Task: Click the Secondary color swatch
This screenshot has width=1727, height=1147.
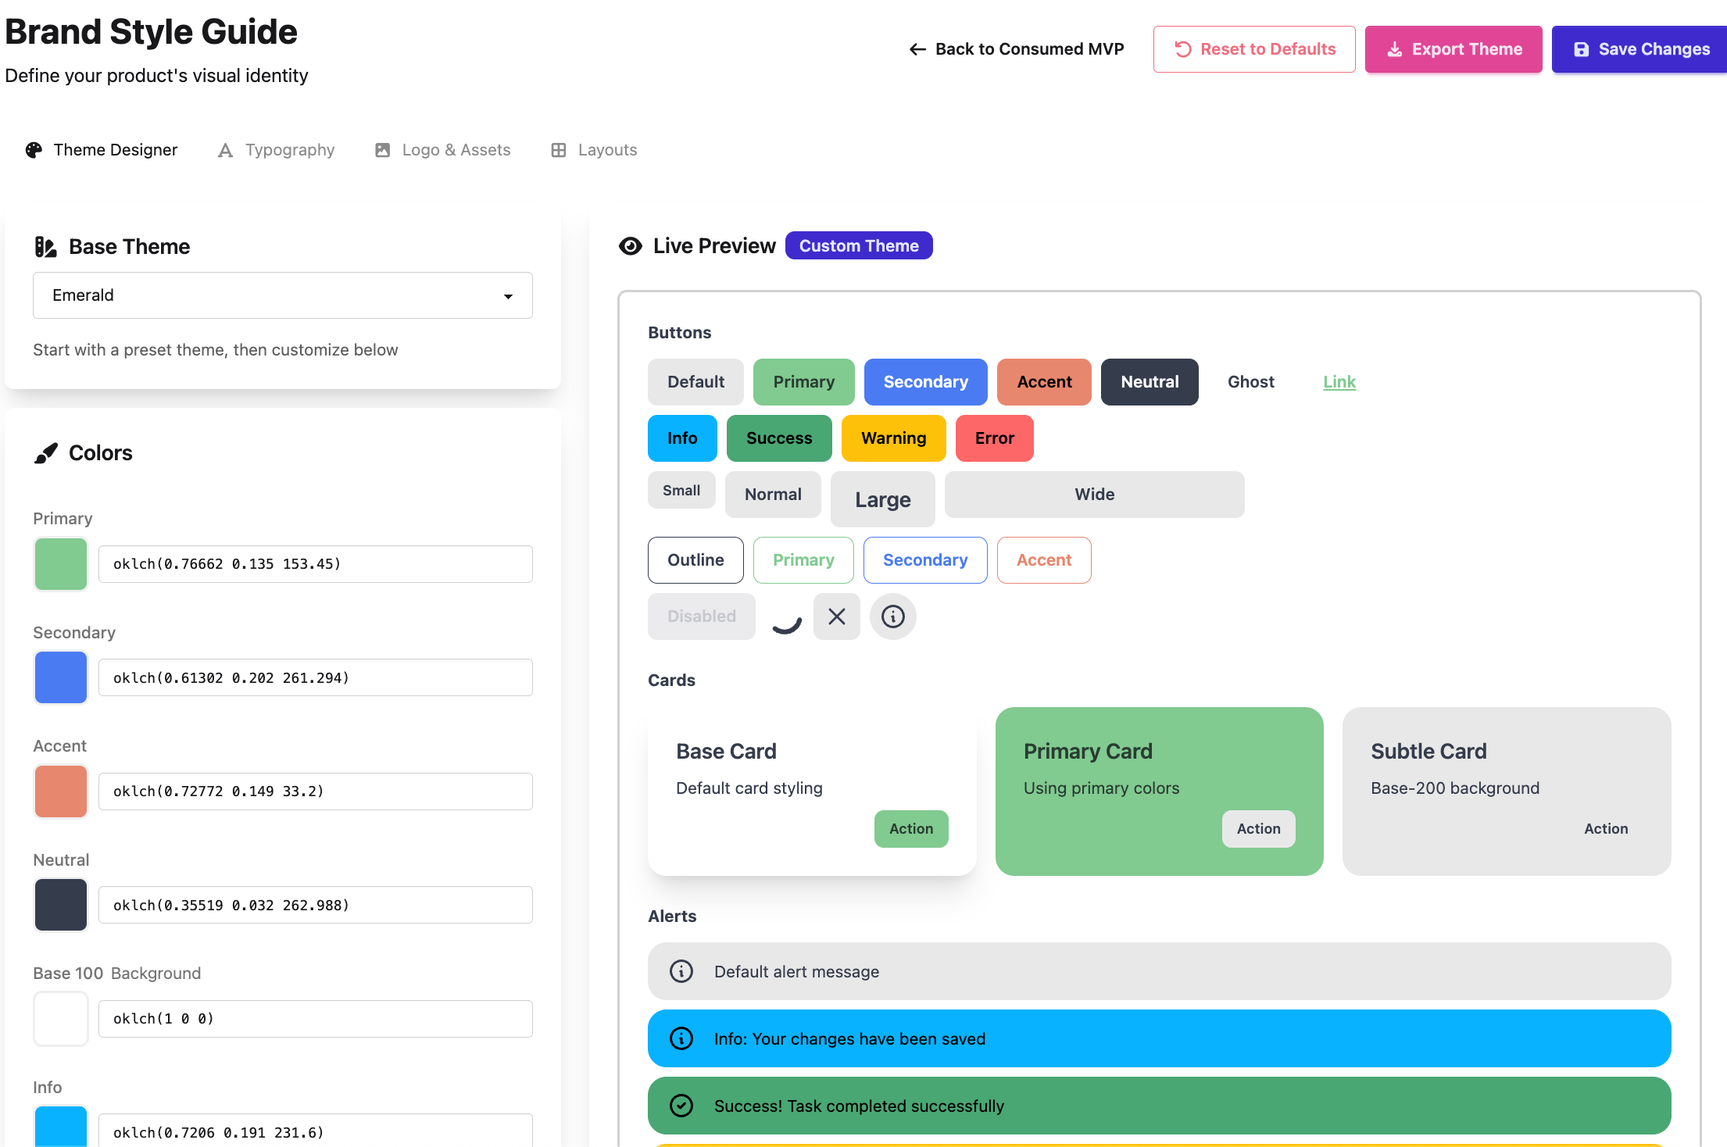Action: click(61, 677)
